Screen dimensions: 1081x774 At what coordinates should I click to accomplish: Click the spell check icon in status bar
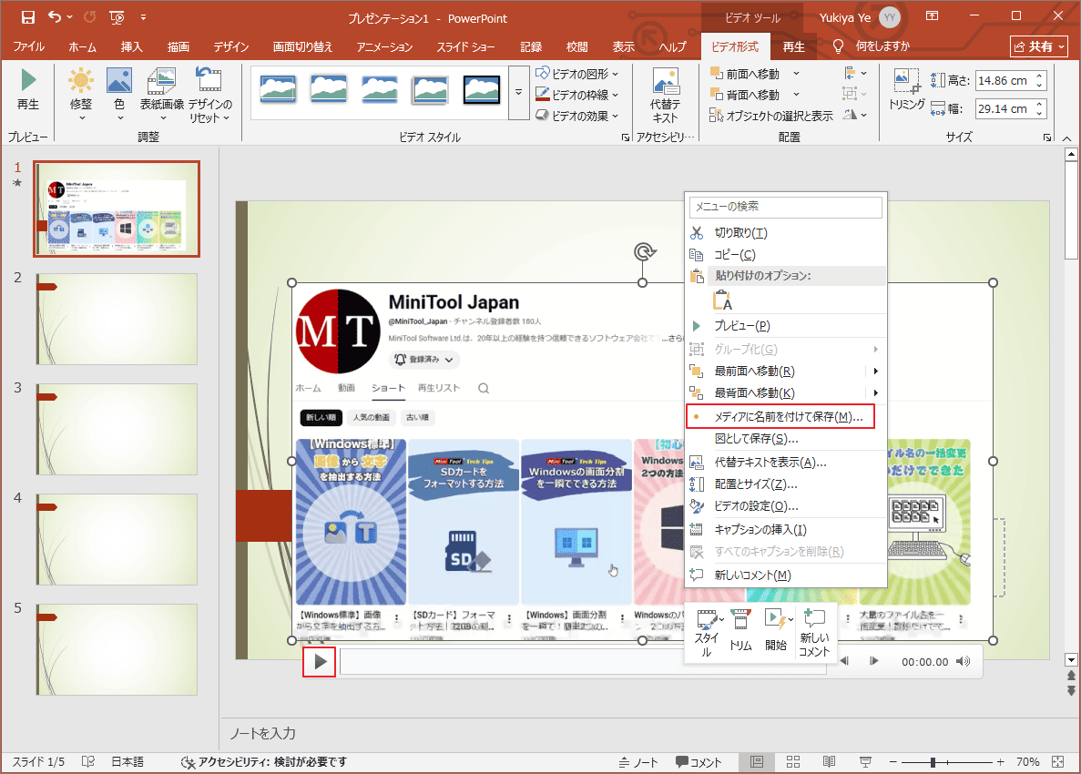[x=88, y=761]
